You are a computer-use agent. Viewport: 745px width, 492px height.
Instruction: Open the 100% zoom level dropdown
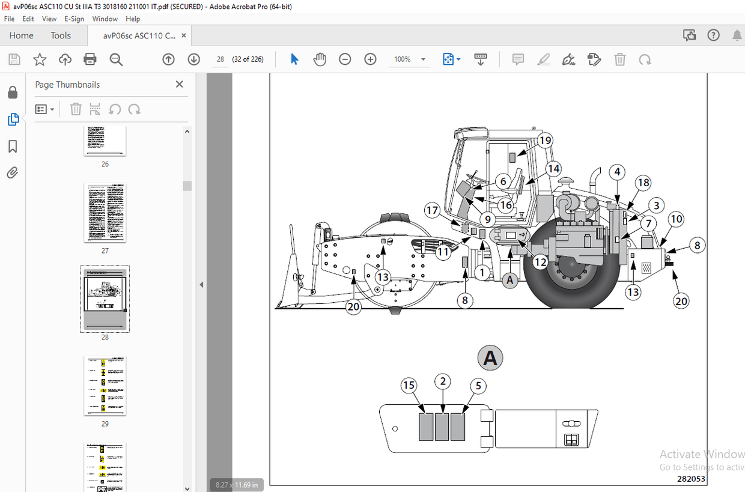coord(409,59)
